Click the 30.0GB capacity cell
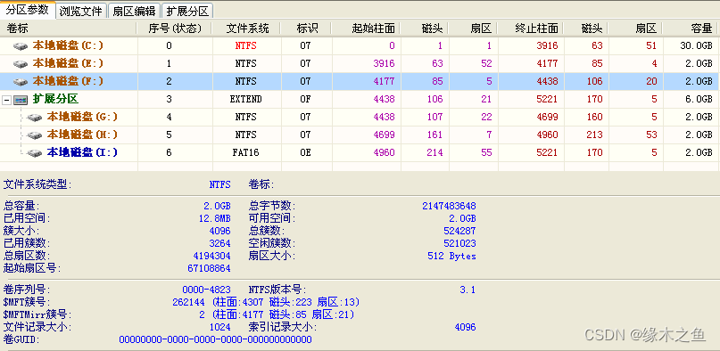This screenshot has height=351, width=720. tap(696, 45)
